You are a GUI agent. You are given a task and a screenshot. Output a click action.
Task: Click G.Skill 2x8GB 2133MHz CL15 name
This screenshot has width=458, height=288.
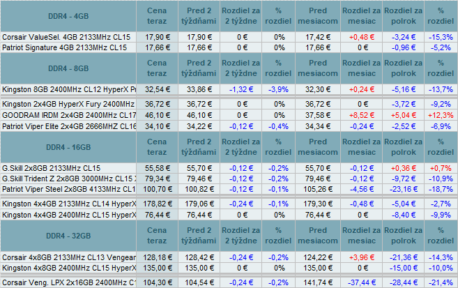[51, 168]
